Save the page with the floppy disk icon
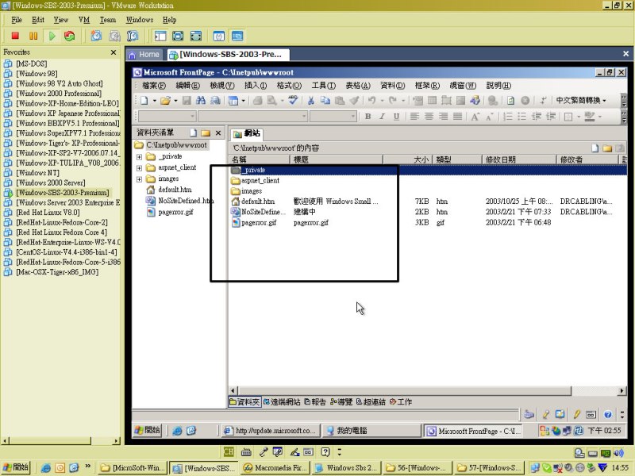Viewport: 635px width, 476px height. coord(187,101)
